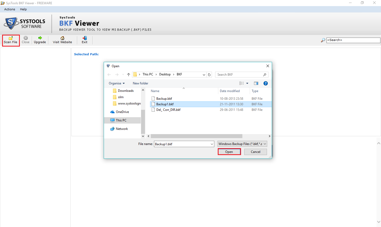The image size is (381, 227).
Task: Click the SysTools Software logo
Action: (x=25, y=24)
